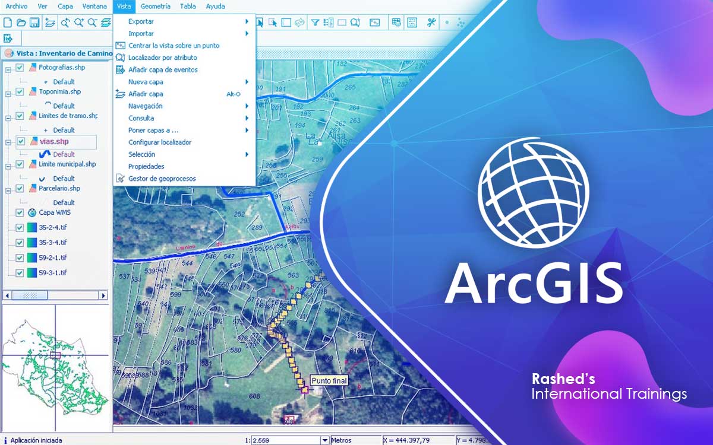The height and width of the screenshot is (445, 713).
Task: Click the center view on point toolbar icon
Action: (375, 23)
